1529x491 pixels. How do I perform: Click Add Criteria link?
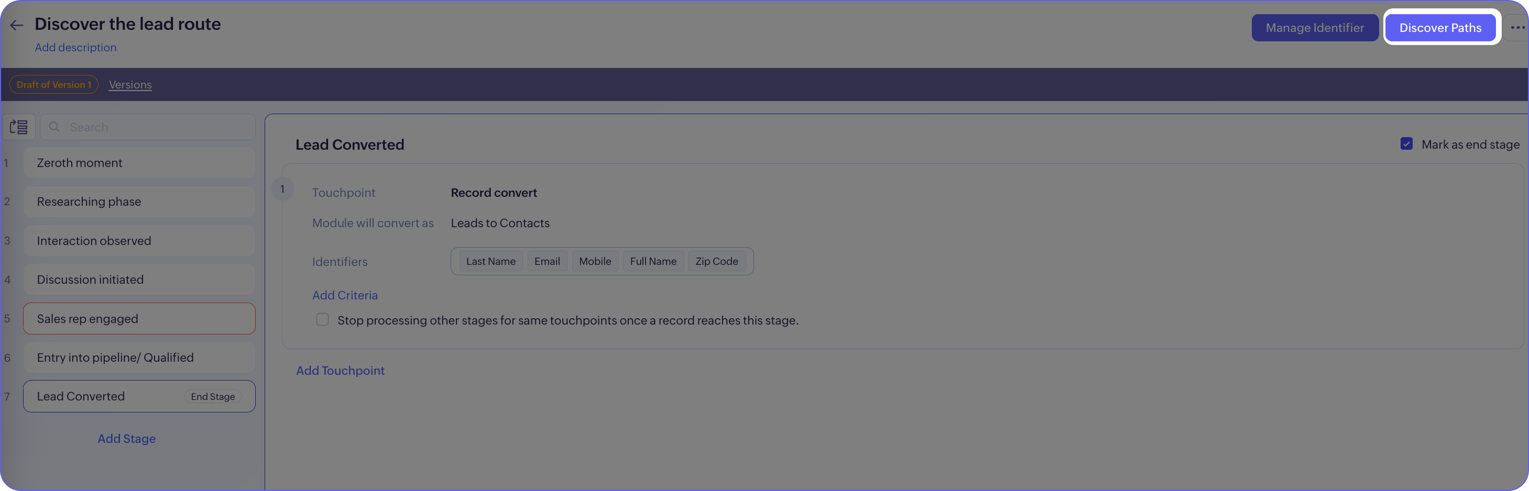click(x=345, y=295)
